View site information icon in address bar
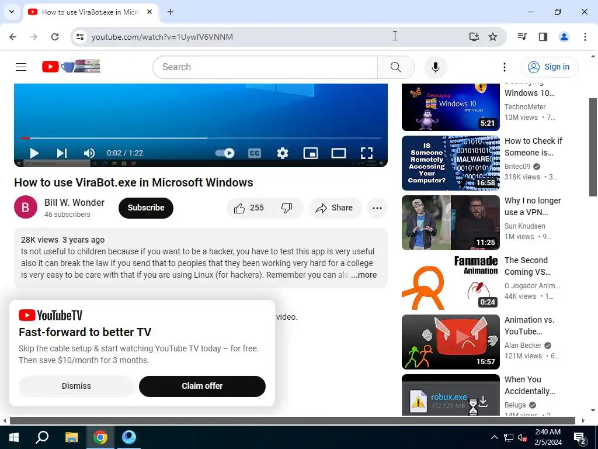Screen dimensions: 598x449 click(79, 37)
